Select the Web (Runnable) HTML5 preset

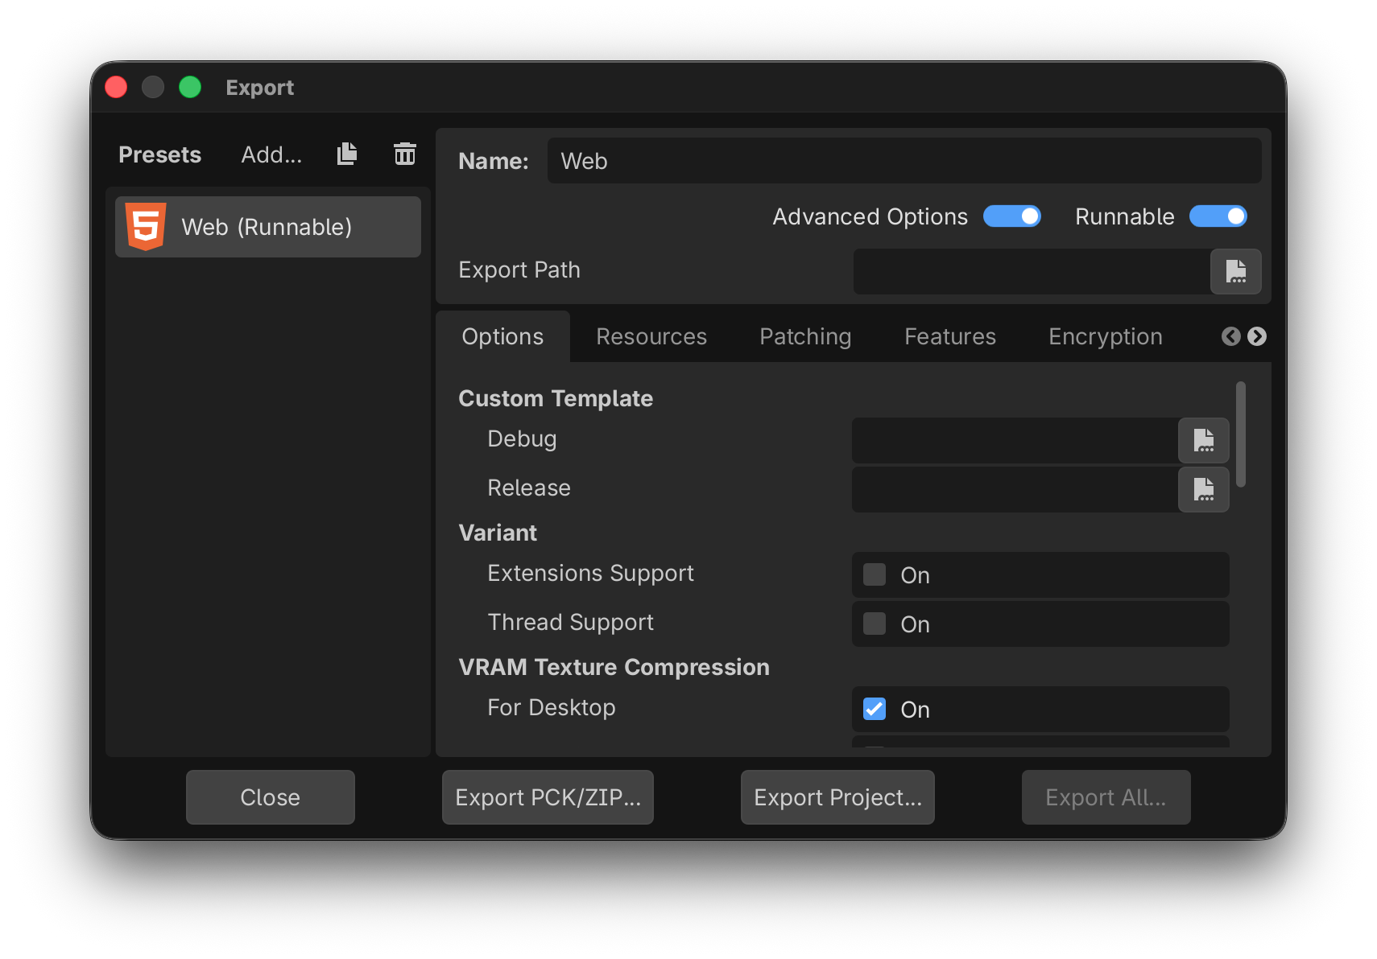tap(267, 227)
